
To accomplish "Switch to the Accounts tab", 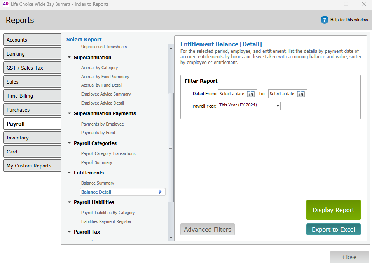I will point(33,40).
